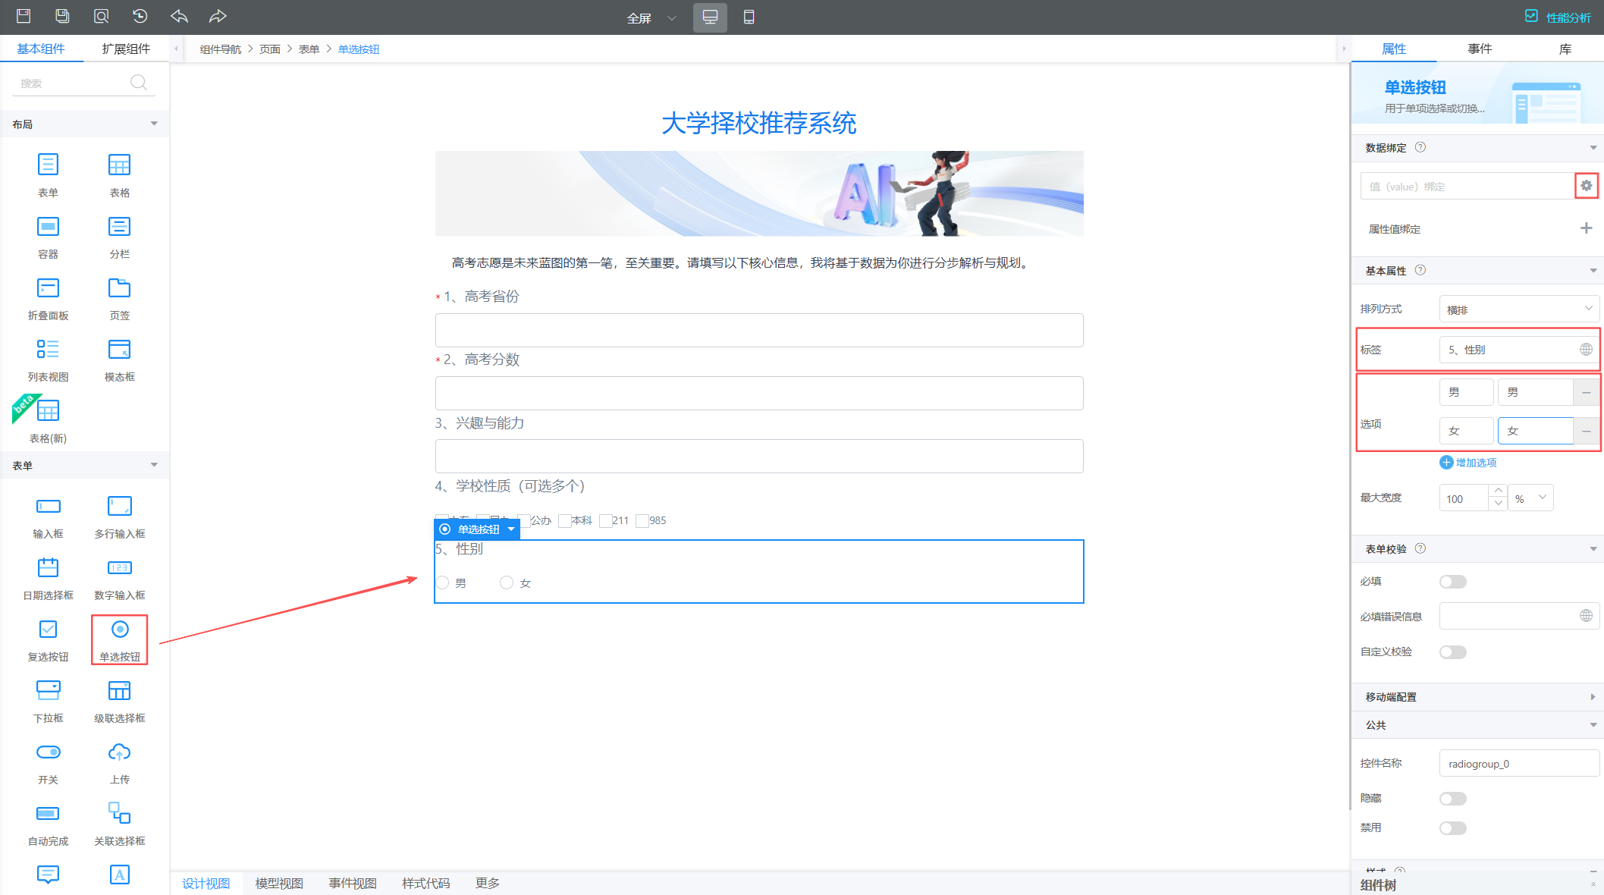Viewport: 1604px width, 895px height.
Task: Select the 男 radio option on canvas
Action: click(x=443, y=583)
